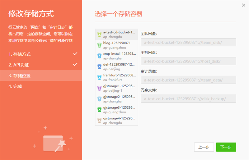Focus the 主机网盘 path field

pyautogui.click(x=188, y=61)
